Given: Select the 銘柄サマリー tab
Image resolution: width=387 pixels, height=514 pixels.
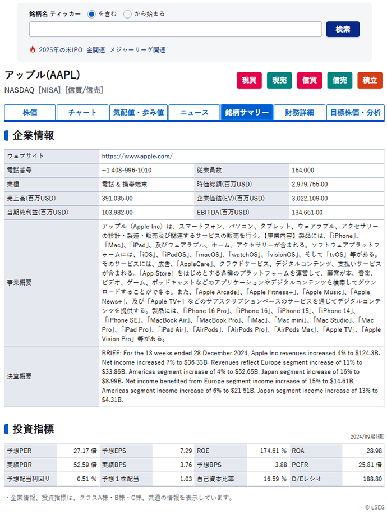Looking at the screenshot, I should (x=247, y=112).
